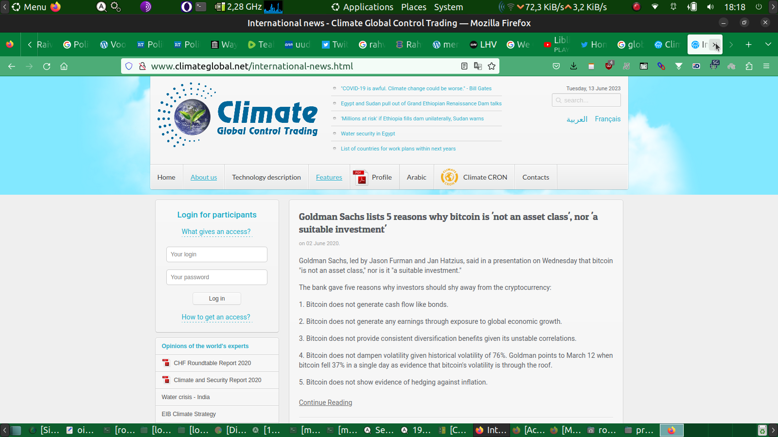Switch site language to Français
The height and width of the screenshot is (437, 778).
tap(608, 119)
